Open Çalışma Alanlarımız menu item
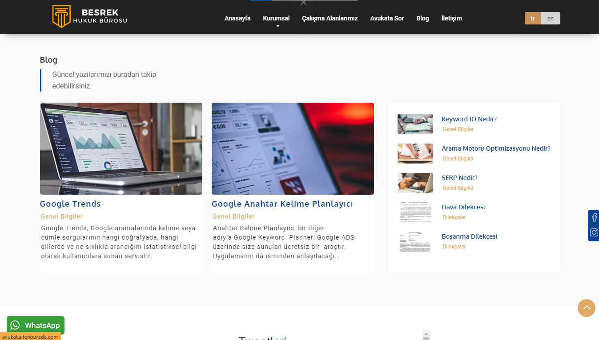 tap(330, 18)
